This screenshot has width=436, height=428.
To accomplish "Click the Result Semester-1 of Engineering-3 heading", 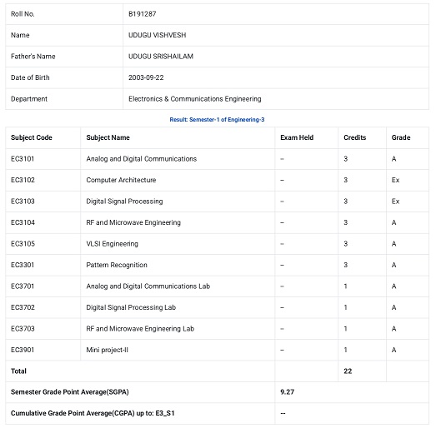I will [x=217, y=119].
